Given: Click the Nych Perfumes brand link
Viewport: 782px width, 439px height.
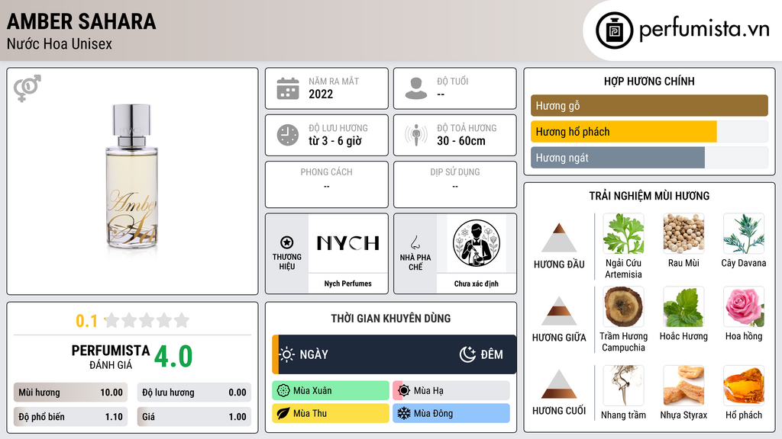Looking at the screenshot, I should click(x=347, y=284).
